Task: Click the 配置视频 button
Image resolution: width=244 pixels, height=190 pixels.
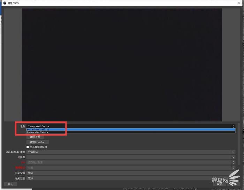Action: pos(35,137)
